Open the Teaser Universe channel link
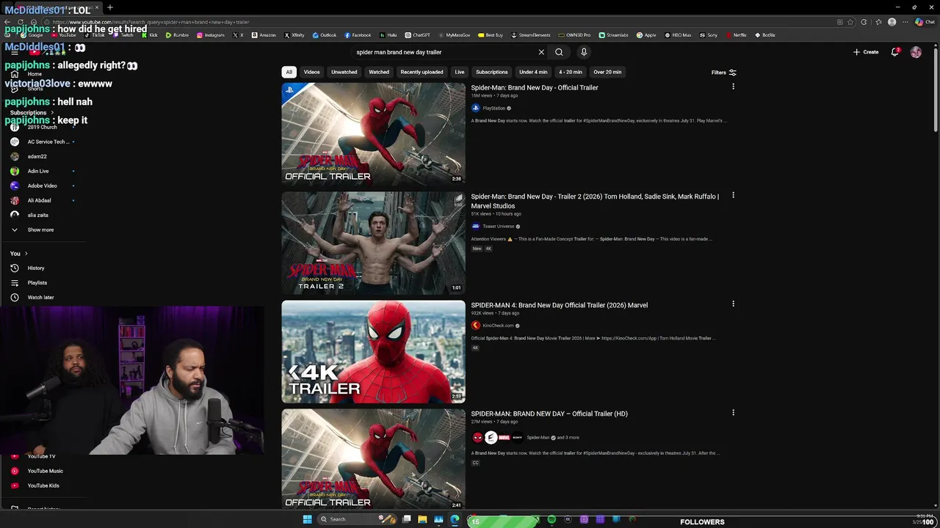 click(x=498, y=227)
